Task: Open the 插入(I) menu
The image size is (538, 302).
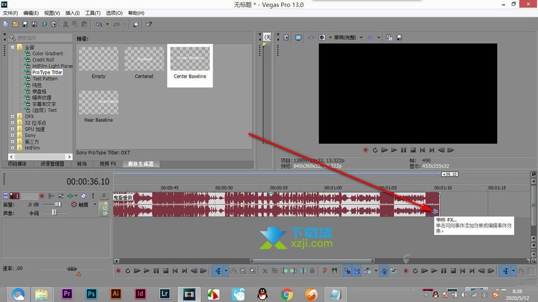Action: pyautogui.click(x=73, y=13)
